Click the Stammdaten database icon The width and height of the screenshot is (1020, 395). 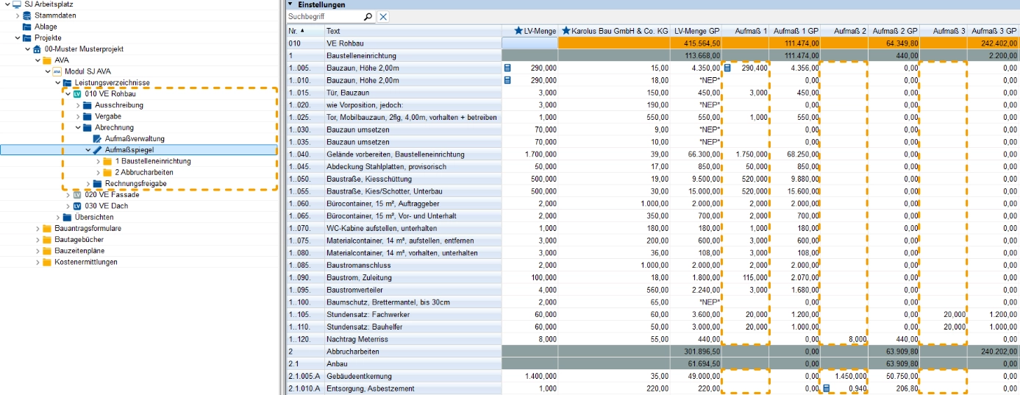click(27, 15)
